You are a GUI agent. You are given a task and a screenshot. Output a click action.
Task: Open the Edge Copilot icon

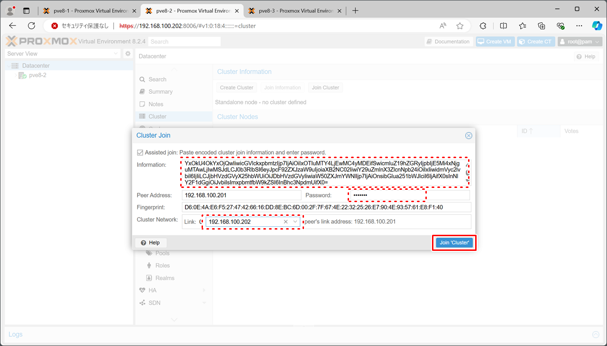(597, 26)
